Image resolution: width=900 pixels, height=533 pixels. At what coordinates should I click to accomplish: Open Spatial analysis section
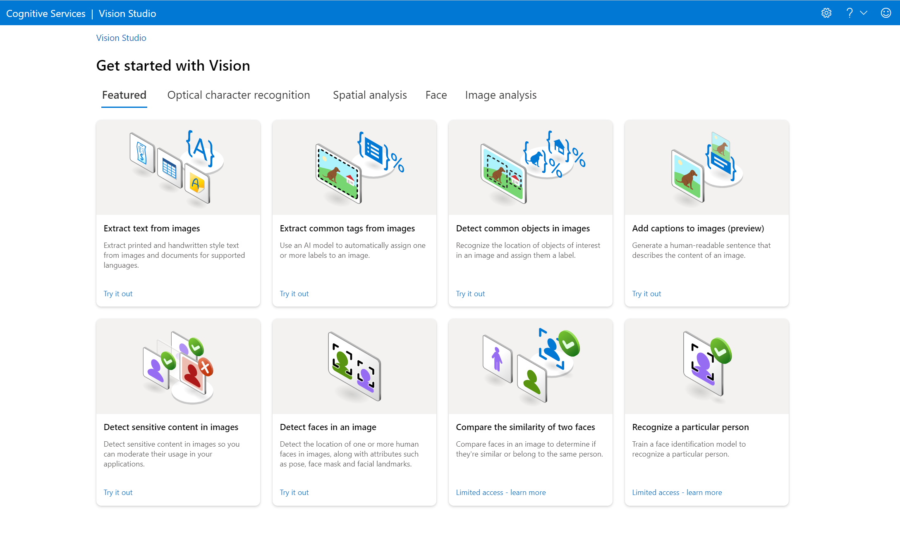370,95
